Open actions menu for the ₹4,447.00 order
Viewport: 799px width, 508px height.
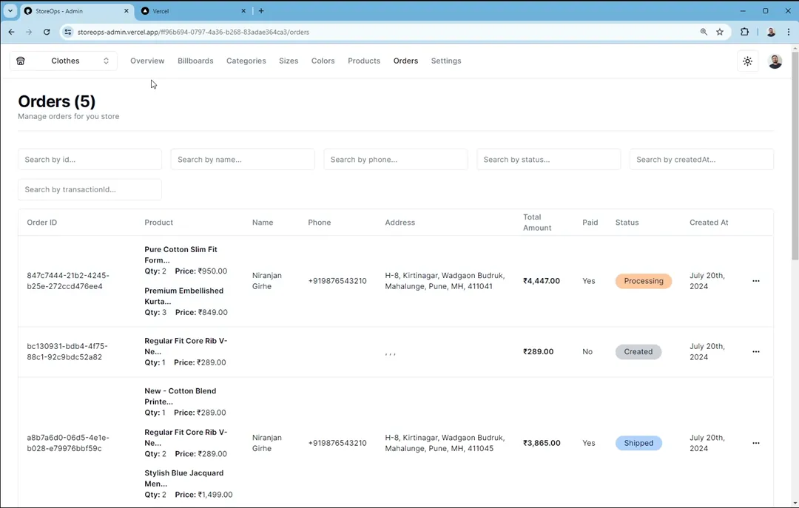[x=755, y=281]
